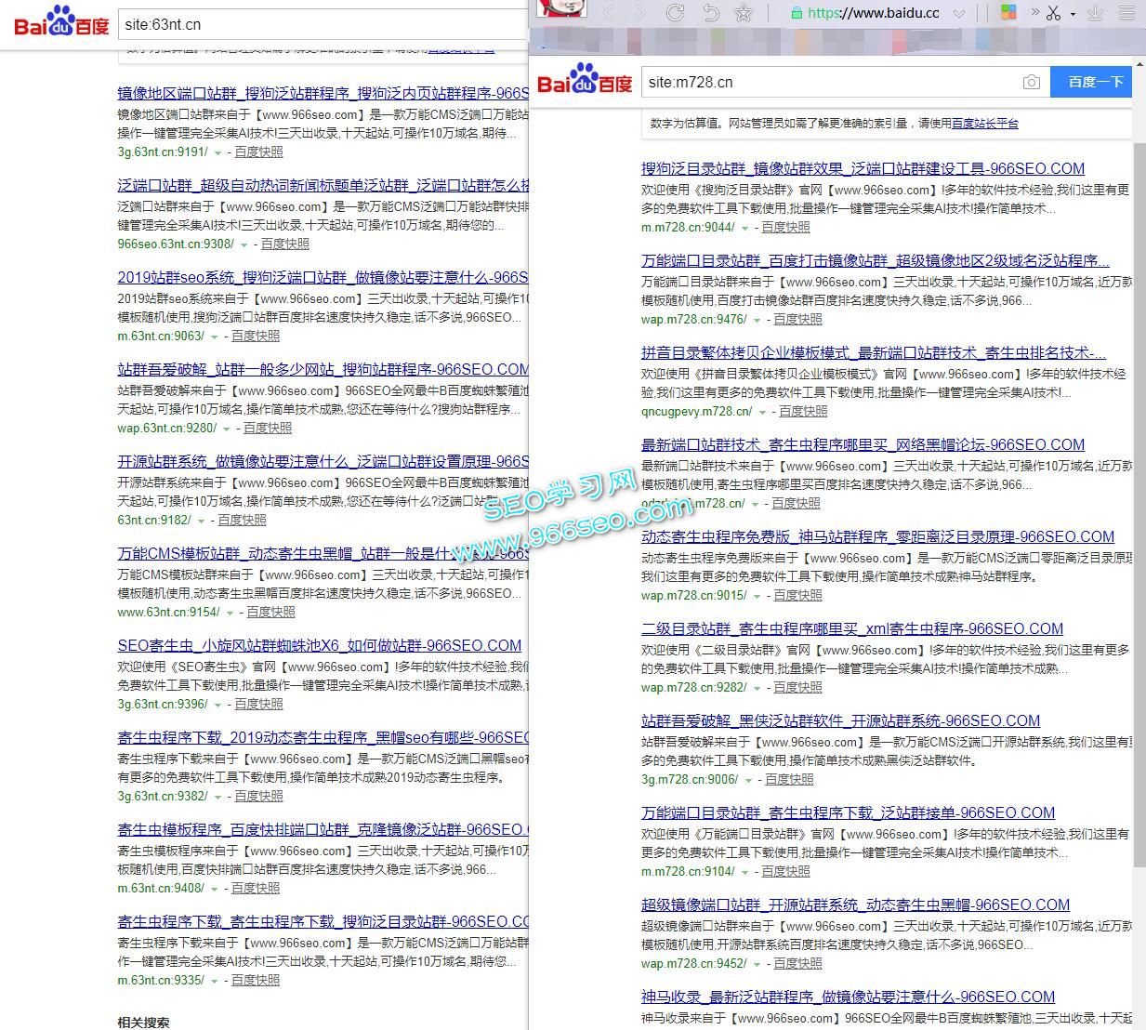
Task: Click the undo arrow icon in browser toolbar
Action: pos(711,13)
